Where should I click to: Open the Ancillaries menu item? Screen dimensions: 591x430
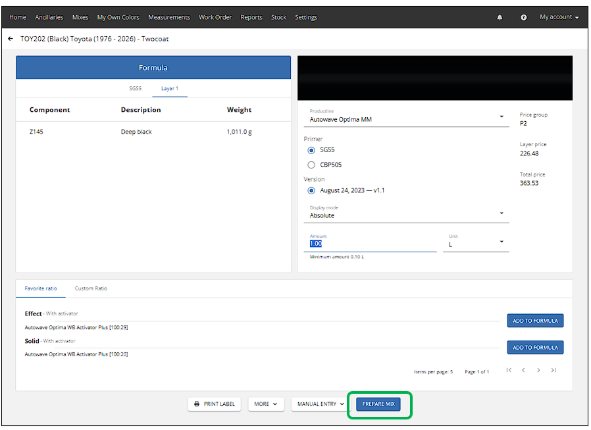click(x=49, y=17)
